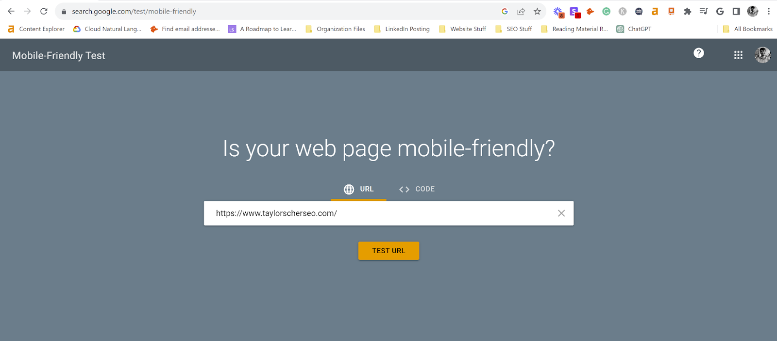The height and width of the screenshot is (341, 777).
Task: Open Organization Files bookmark folder
Action: 335,29
